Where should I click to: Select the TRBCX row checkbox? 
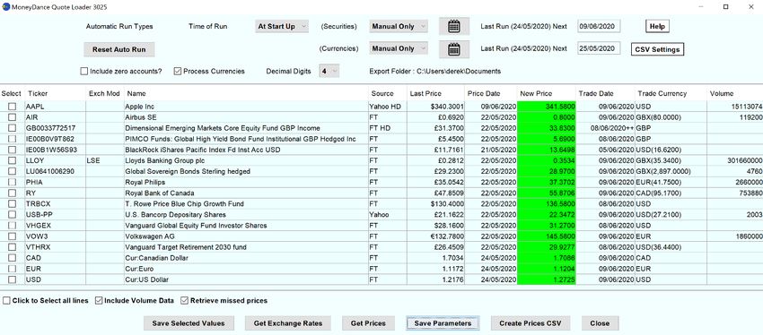13,204
